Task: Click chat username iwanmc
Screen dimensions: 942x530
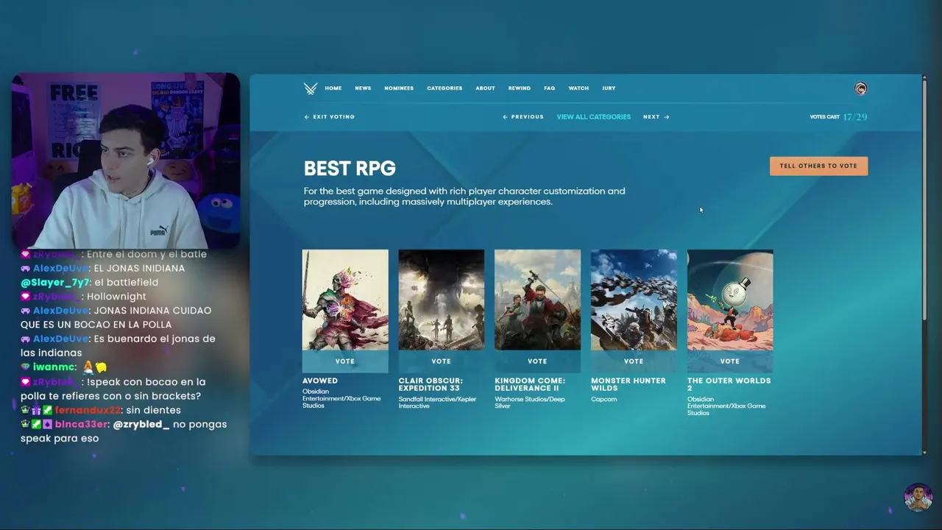Action: pos(54,367)
